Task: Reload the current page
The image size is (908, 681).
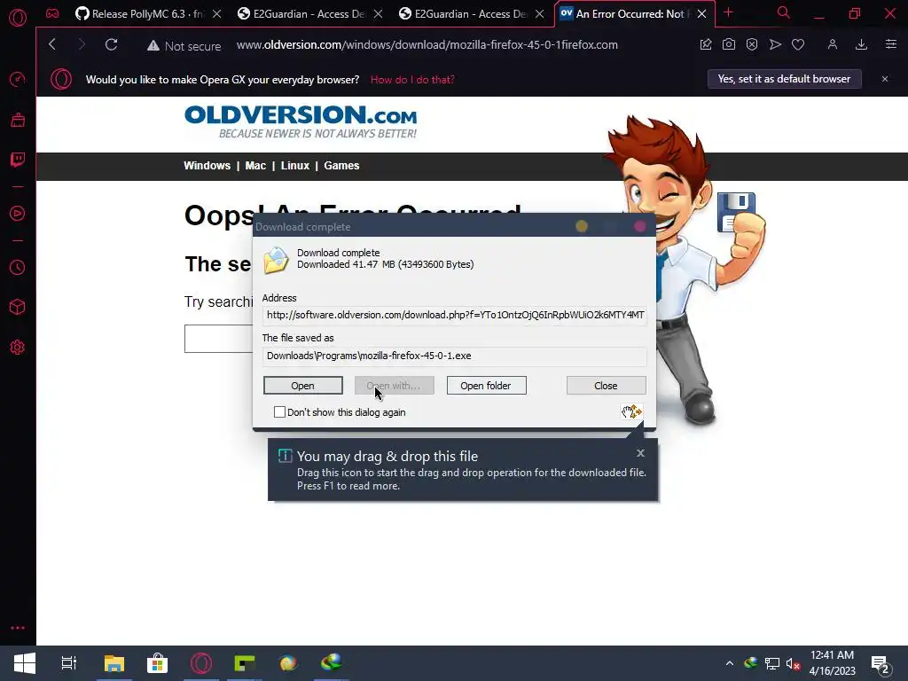Action: pyautogui.click(x=111, y=44)
